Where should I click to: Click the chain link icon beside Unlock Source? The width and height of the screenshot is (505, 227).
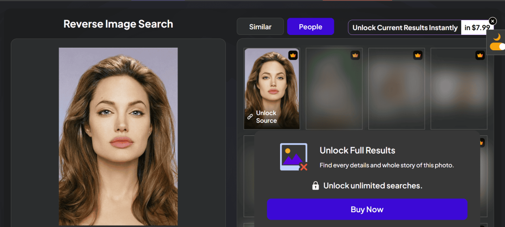(250, 117)
